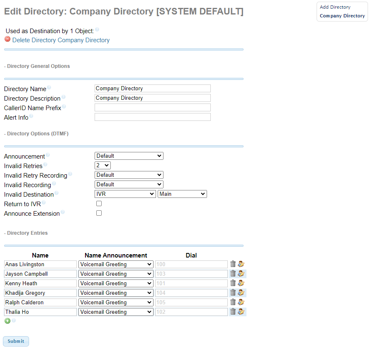Enable the Announce Extension checkbox
Viewport: 373px width, 349px height.
(x=98, y=213)
